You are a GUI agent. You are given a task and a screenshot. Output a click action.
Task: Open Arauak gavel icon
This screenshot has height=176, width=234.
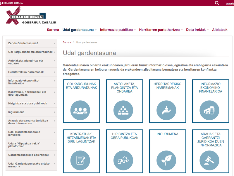pos(209,160)
